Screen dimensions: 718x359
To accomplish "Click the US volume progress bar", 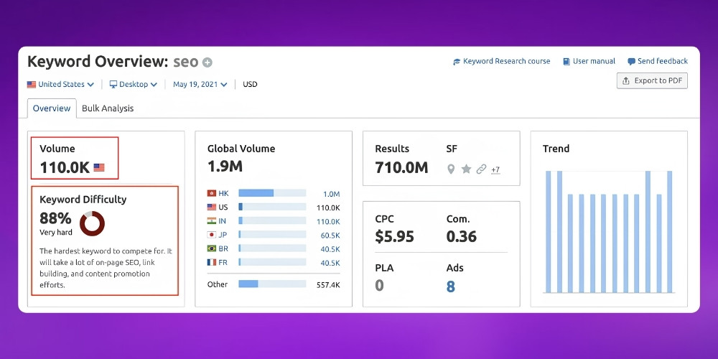I will click(x=272, y=207).
